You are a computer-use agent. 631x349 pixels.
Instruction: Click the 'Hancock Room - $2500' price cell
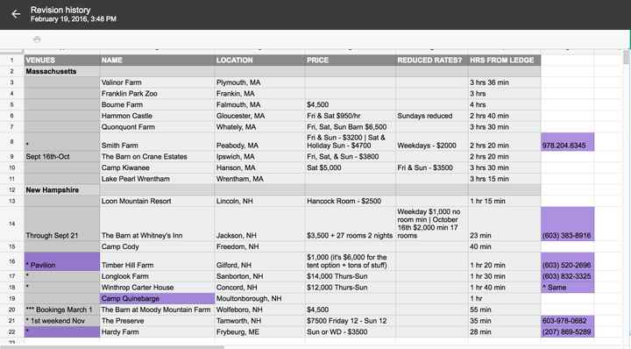tap(351, 201)
